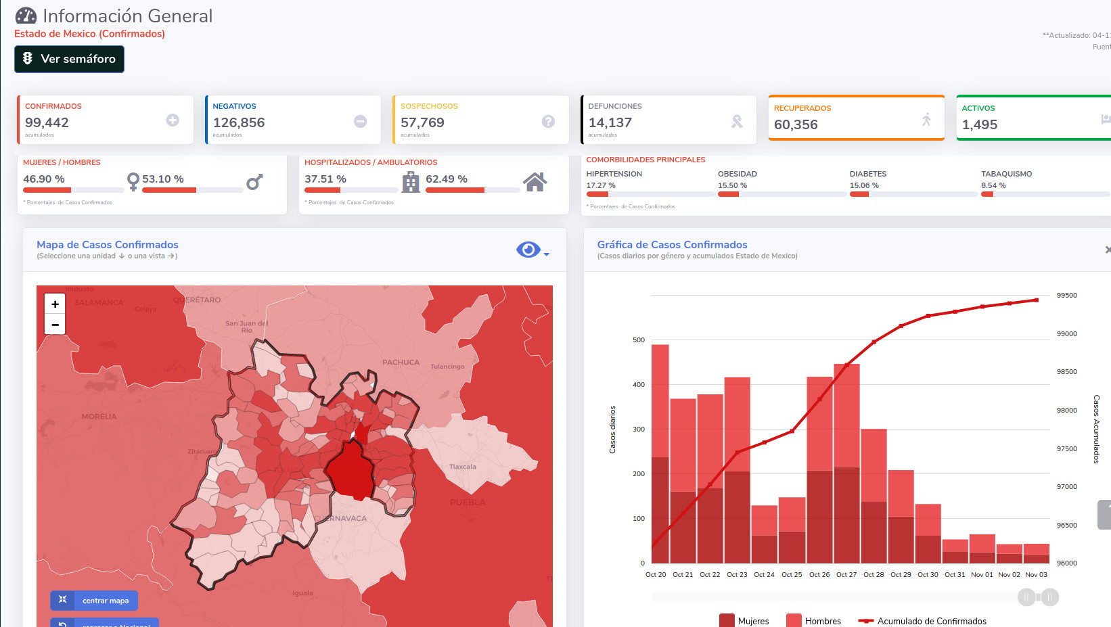Click the Gráfica de Casos Confirmados title

coord(672,245)
